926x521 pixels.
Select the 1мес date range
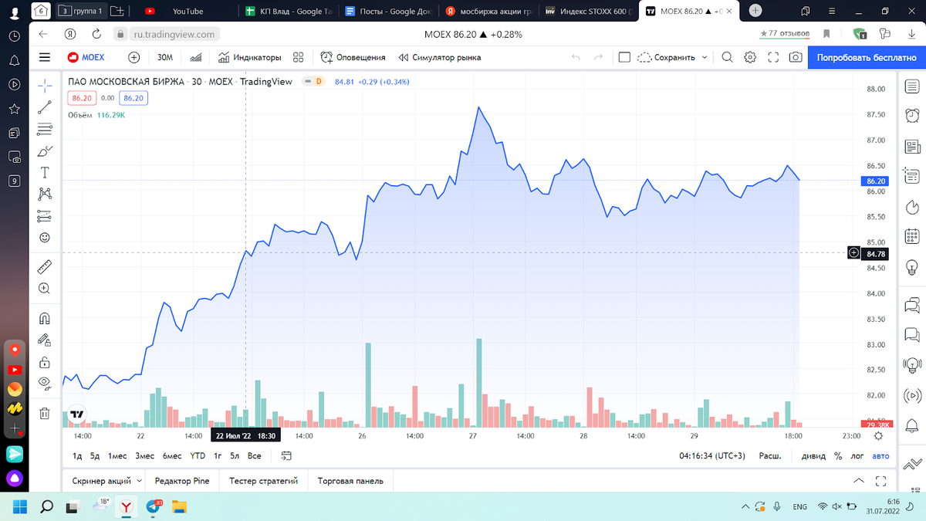coord(117,456)
